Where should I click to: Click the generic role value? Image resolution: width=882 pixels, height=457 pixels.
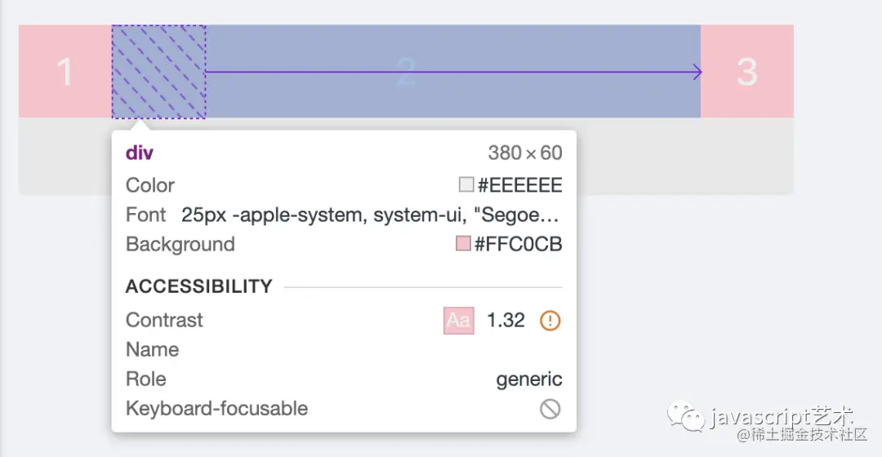(528, 379)
